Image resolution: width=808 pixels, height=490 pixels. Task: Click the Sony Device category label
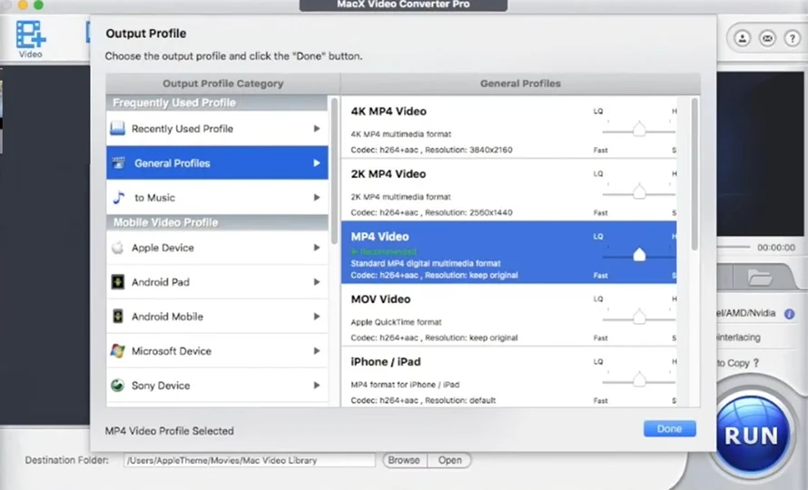161,386
